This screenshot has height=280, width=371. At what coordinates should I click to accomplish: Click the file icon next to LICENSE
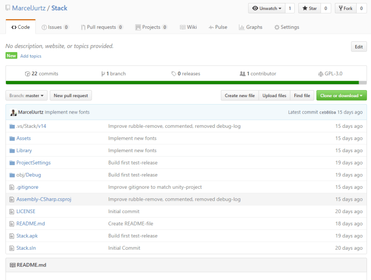click(x=11, y=212)
